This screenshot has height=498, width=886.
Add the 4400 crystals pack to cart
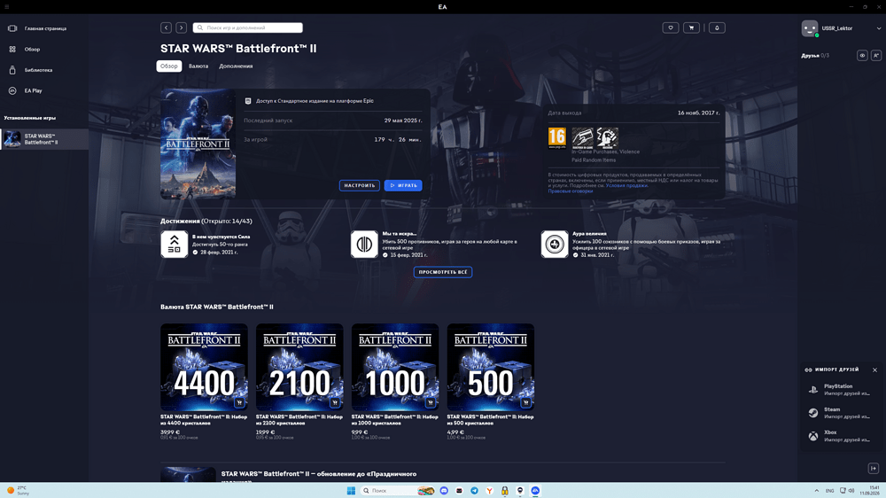click(239, 402)
